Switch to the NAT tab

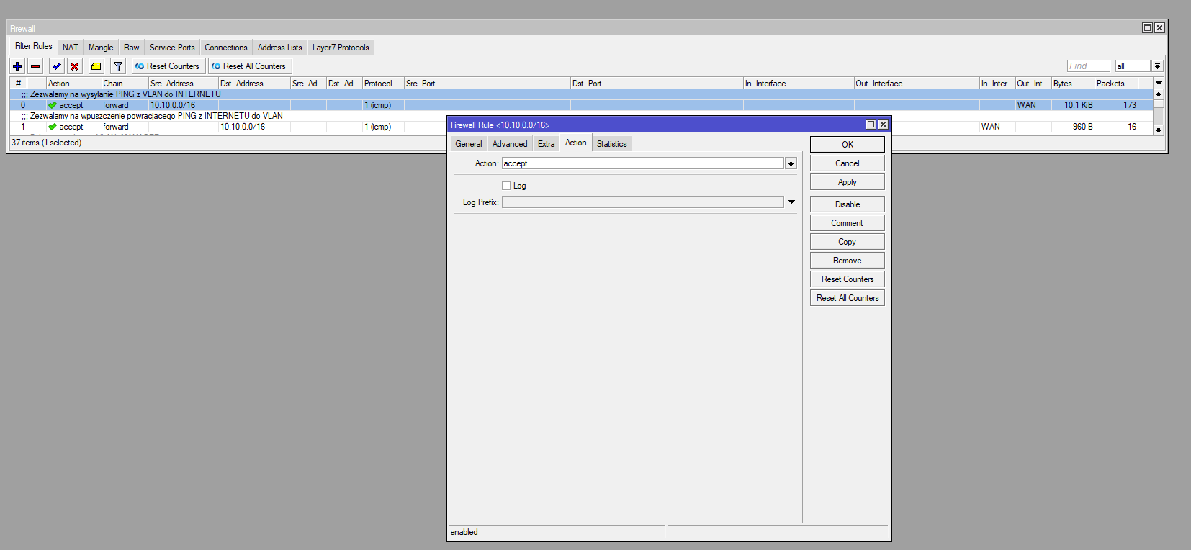pyautogui.click(x=71, y=48)
